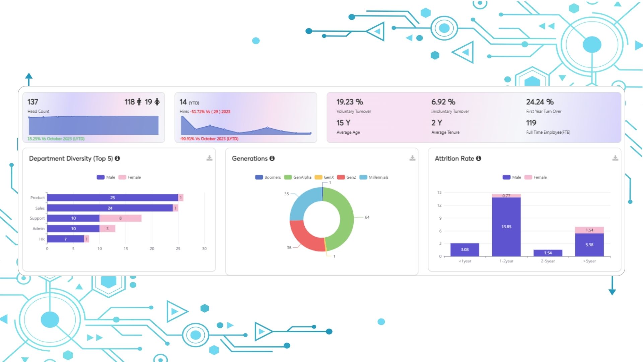Click the 1.54 male bar for 2-5year

click(548, 253)
